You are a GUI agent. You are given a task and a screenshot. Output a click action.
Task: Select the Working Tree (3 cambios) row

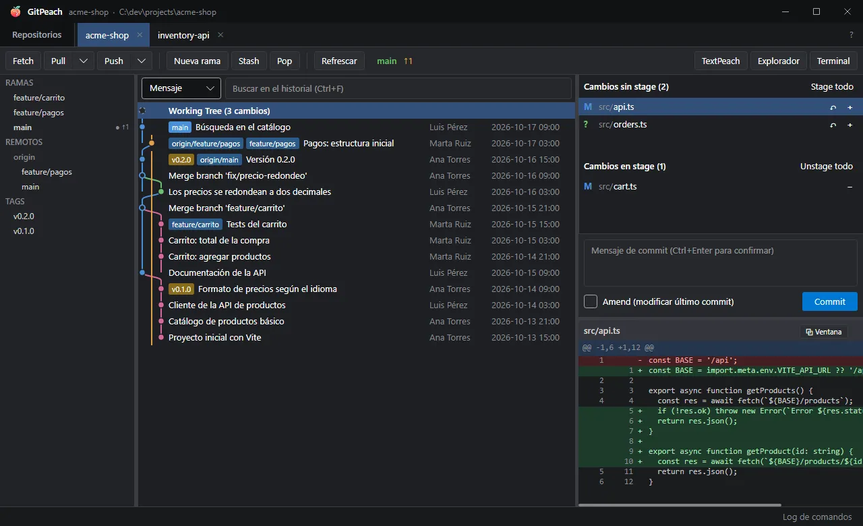[x=357, y=111]
